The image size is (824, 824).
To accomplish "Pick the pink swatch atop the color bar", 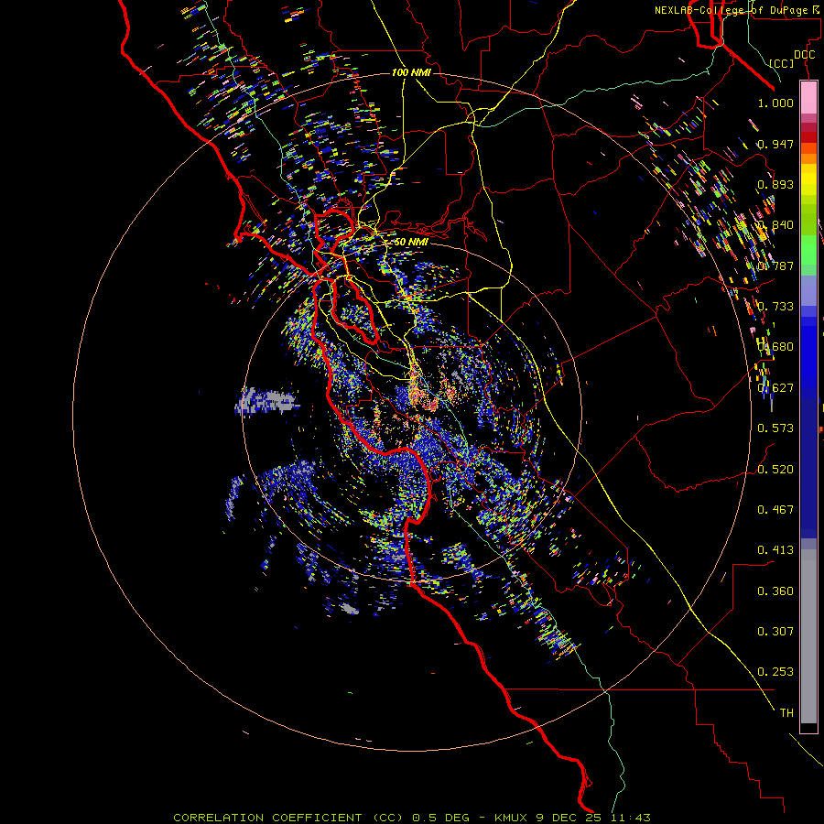I will pos(808,98).
